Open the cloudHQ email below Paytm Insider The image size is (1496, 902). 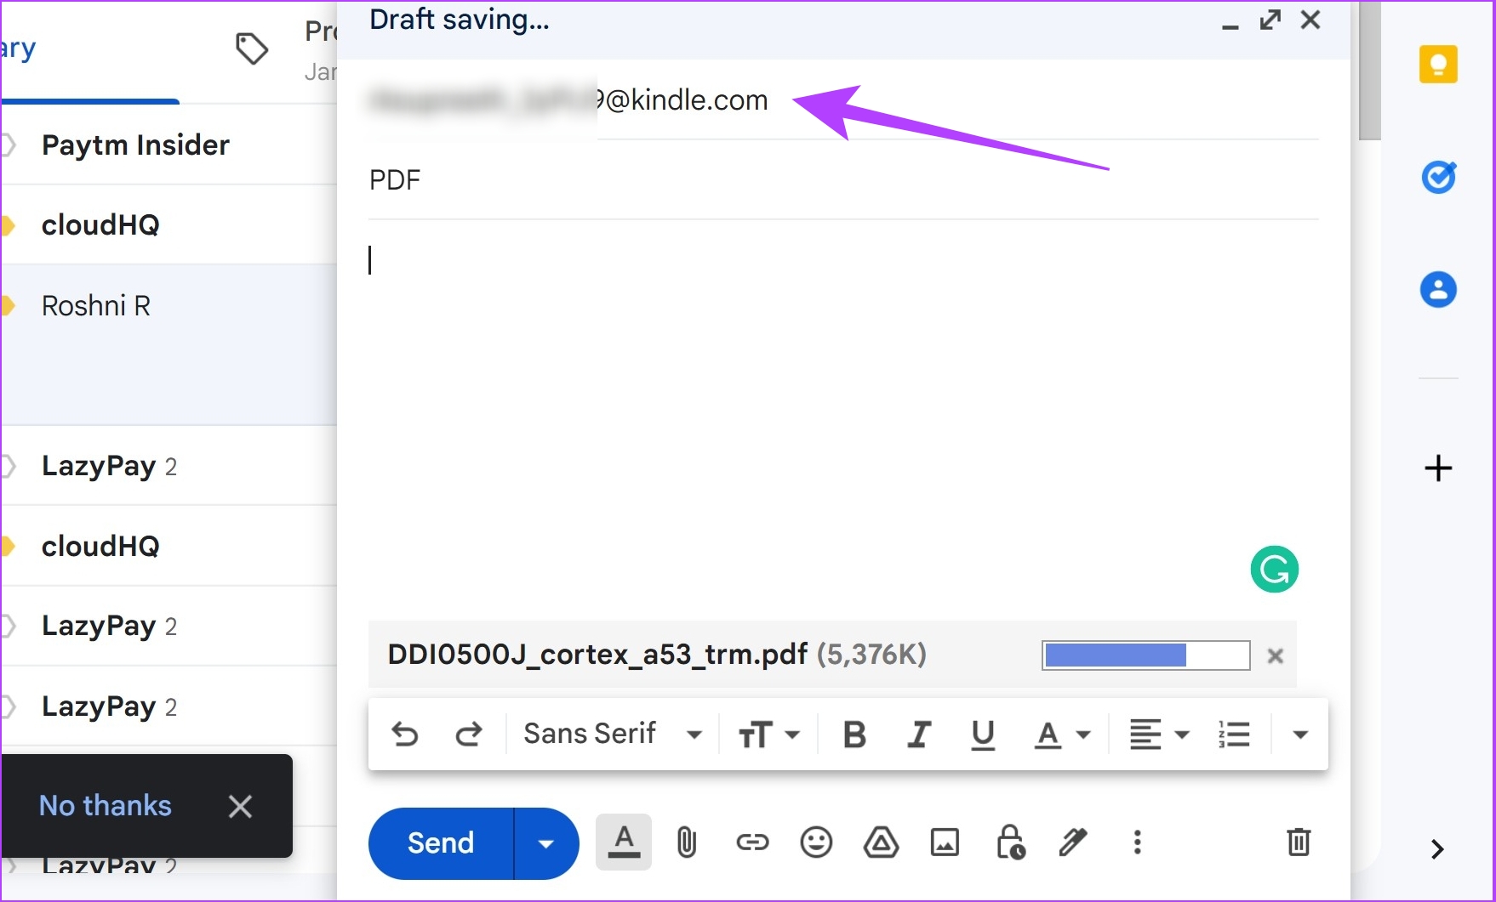click(x=100, y=225)
